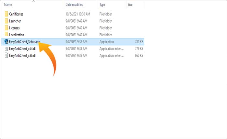
Task: Select the Certificates folder name
Action: 16,14
